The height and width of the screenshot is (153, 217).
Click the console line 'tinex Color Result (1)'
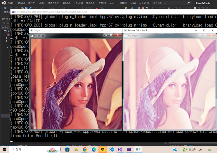tap(34, 136)
